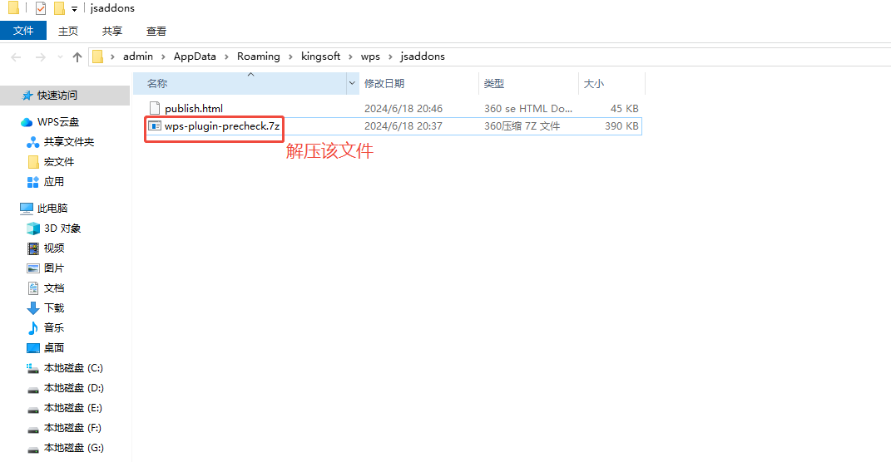Click the 2024/6/18 20:37 date cell
The image size is (891, 462).
pyautogui.click(x=403, y=126)
